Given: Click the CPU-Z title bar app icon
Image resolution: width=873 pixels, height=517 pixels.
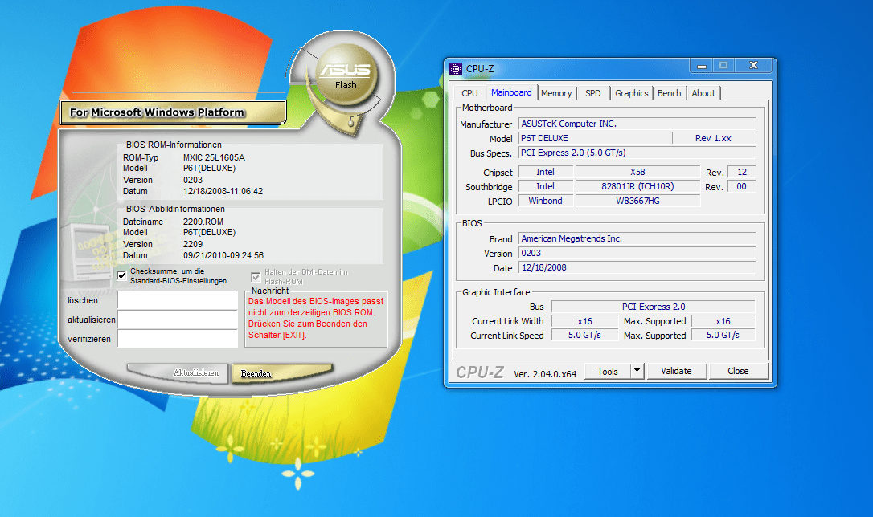Looking at the screenshot, I should coord(456,69).
